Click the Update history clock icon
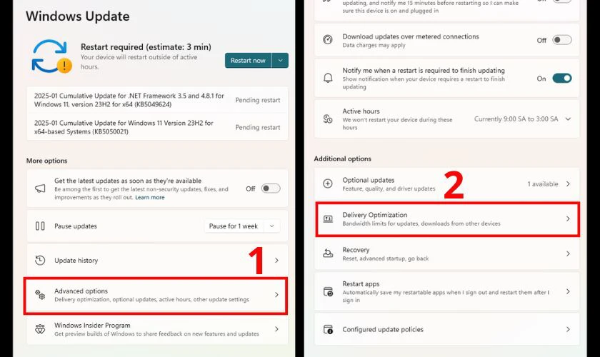The width and height of the screenshot is (600, 357). pos(40,260)
